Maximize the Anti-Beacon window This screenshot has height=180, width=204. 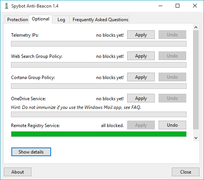(178, 6)
